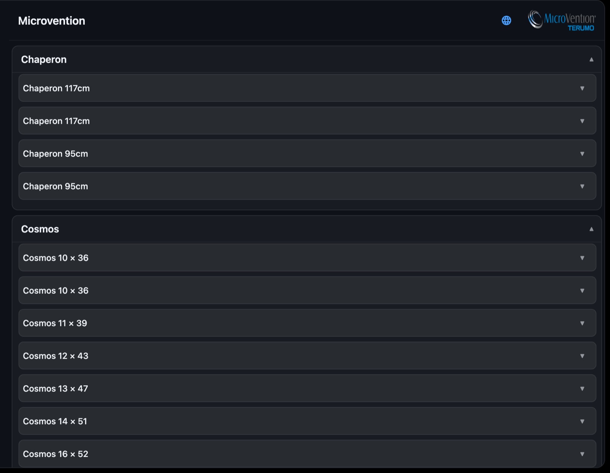This screenshot has width=610, height=473.
Task: Click the Cosmos section heading
Action: [40, 229]
